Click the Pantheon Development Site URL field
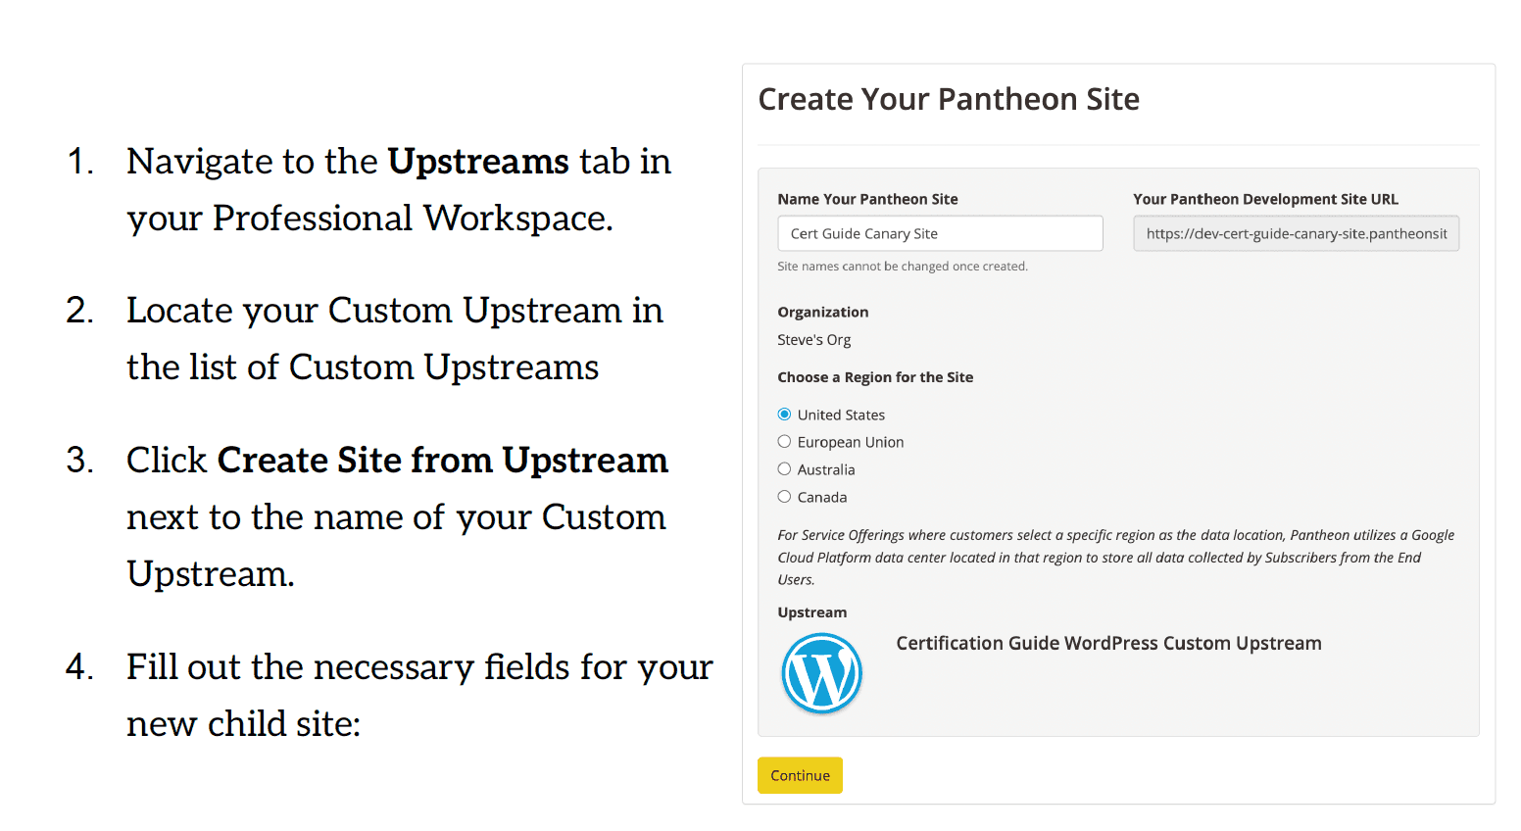 (1296, 233)
